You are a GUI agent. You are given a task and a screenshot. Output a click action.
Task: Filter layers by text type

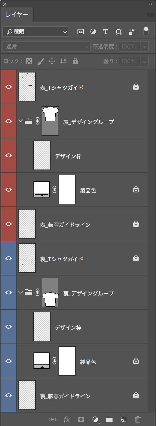106,32
